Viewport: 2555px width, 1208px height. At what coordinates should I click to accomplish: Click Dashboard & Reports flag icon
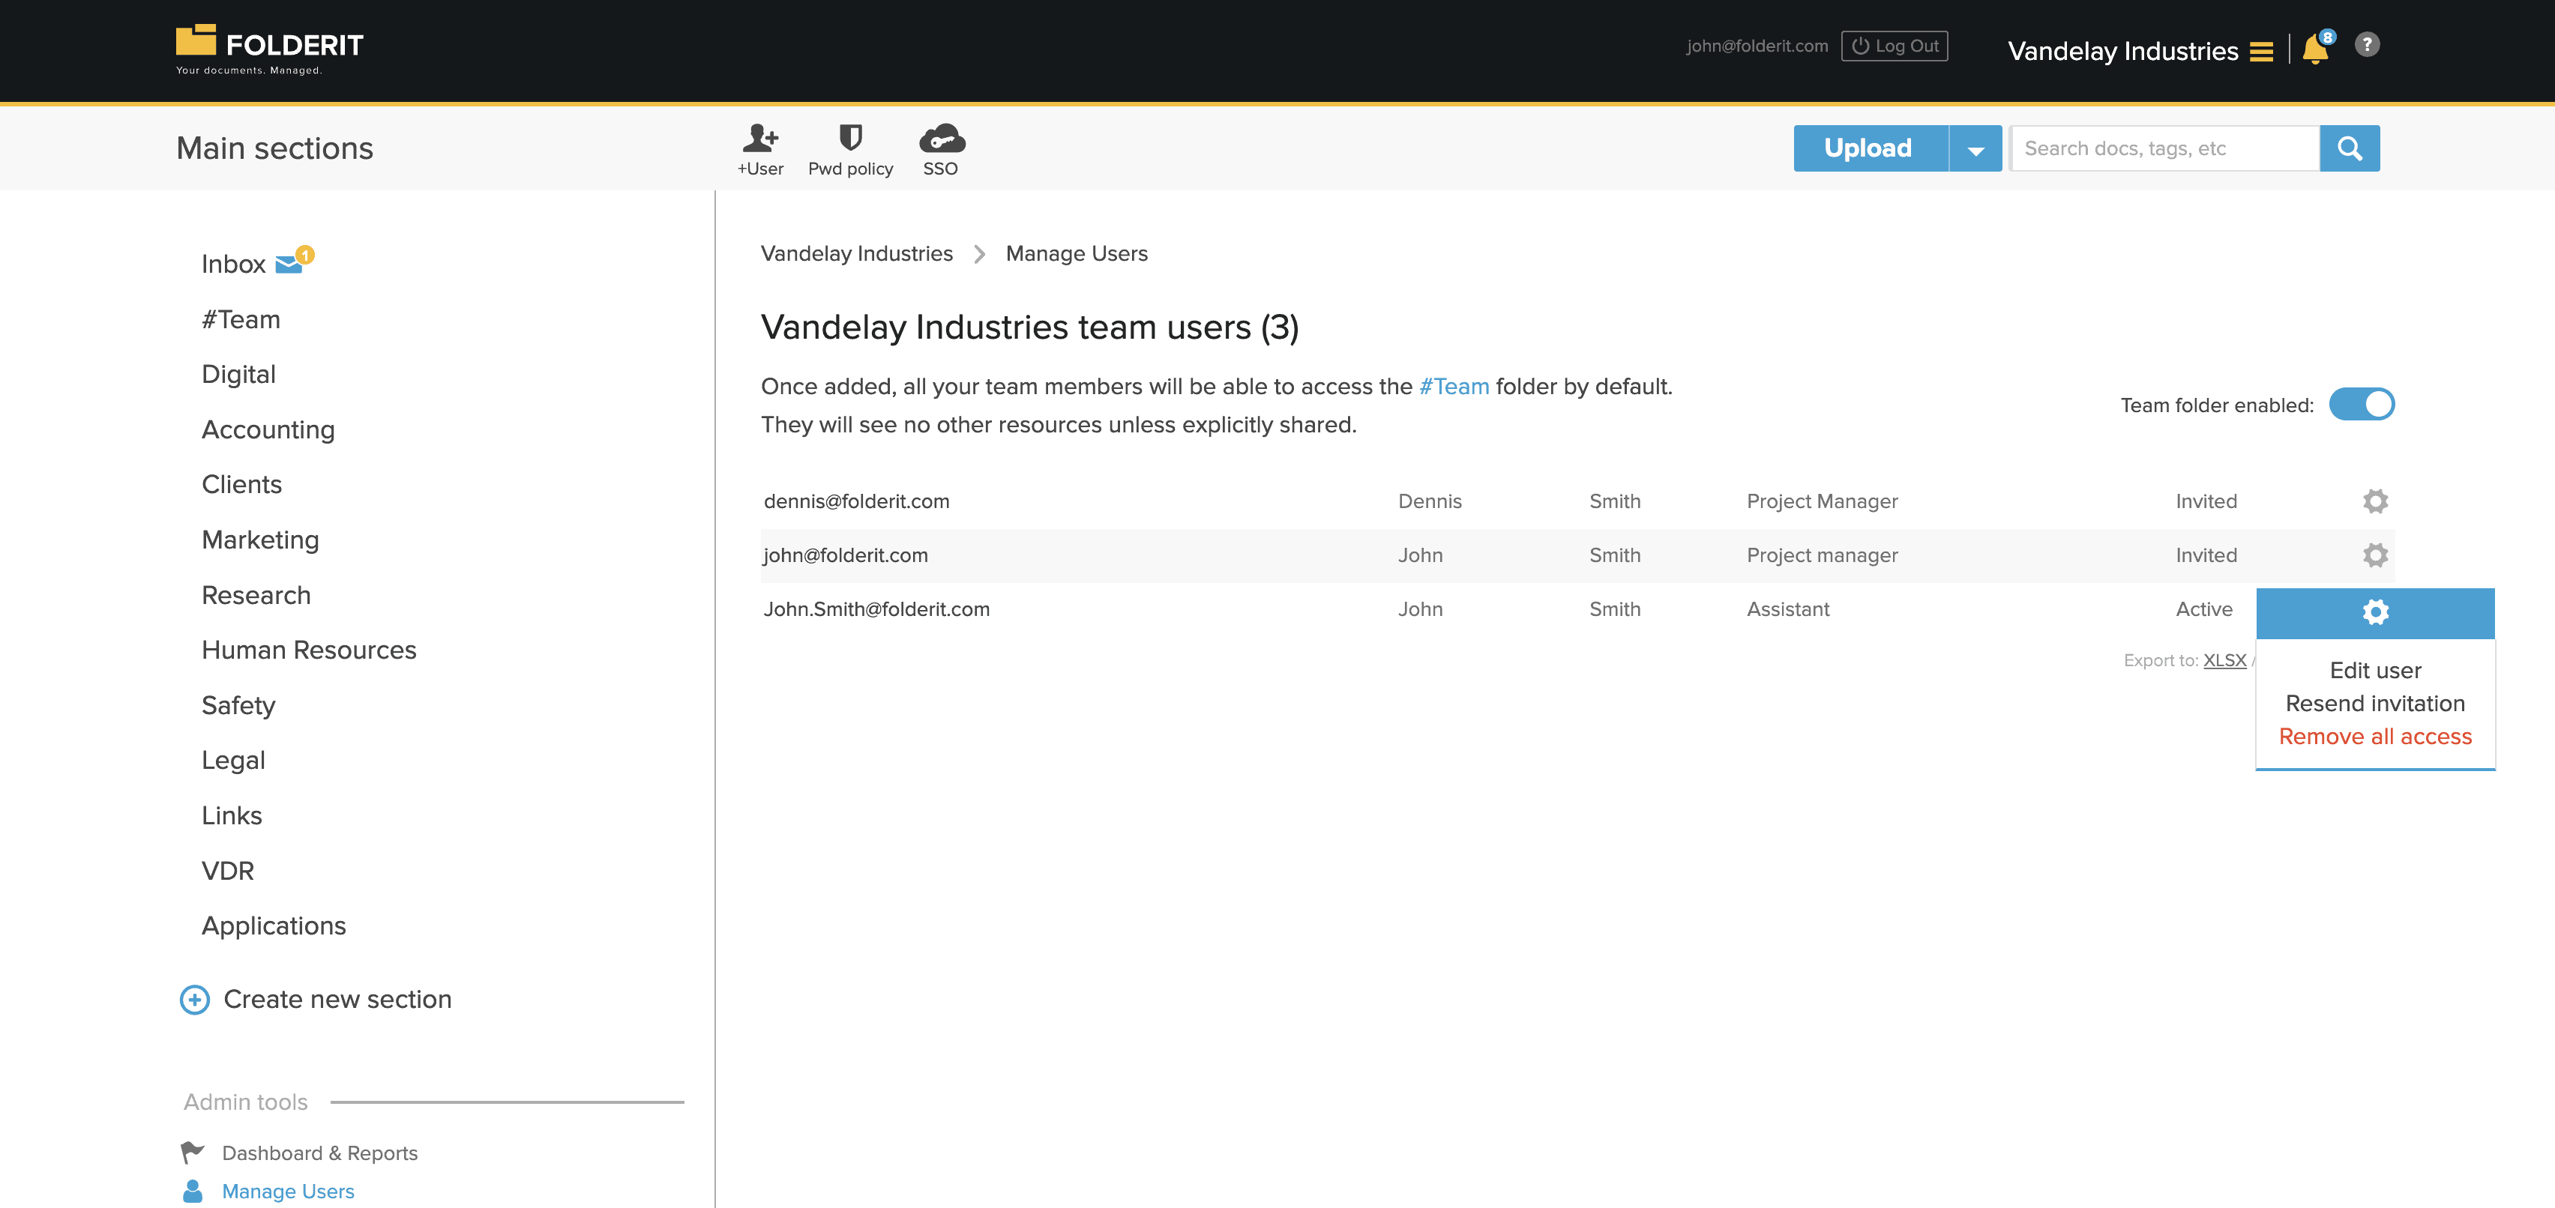click(193, 1153)
